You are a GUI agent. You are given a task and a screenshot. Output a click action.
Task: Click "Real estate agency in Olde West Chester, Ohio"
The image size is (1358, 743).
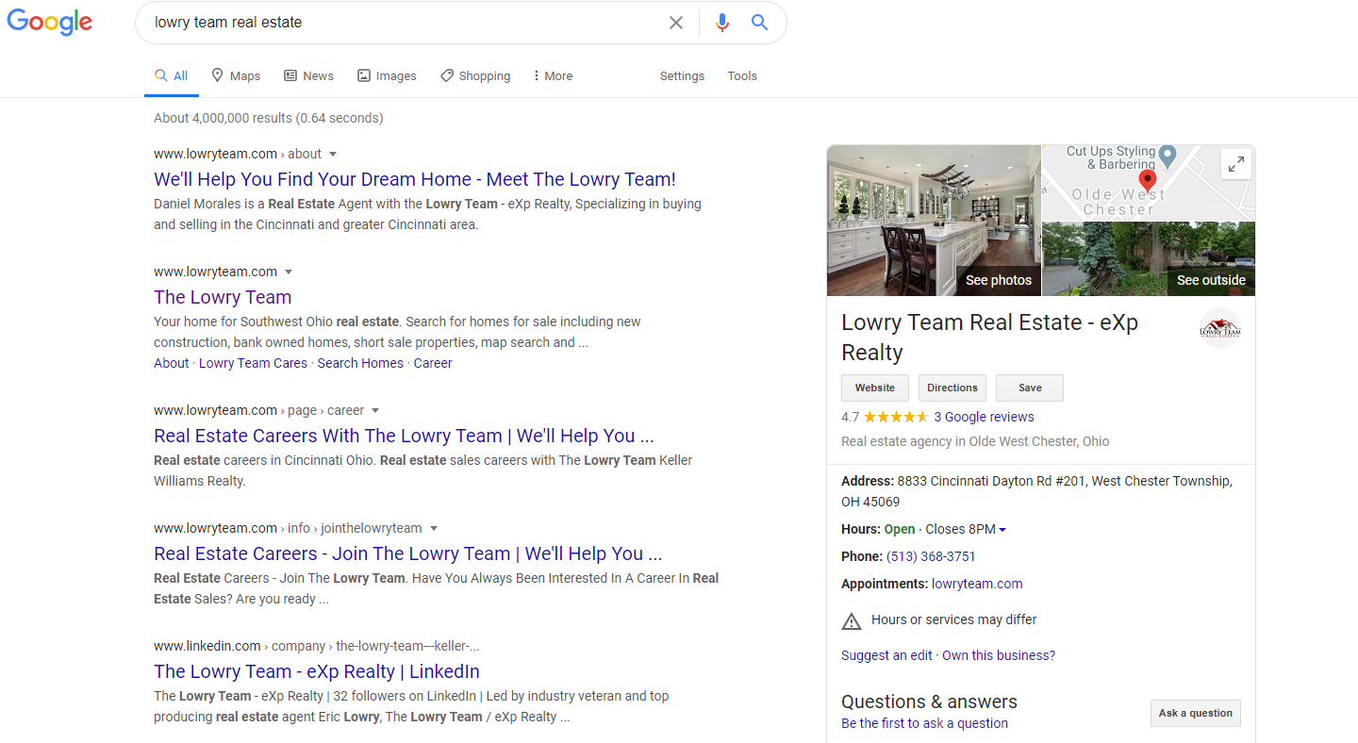coord(975,441)
